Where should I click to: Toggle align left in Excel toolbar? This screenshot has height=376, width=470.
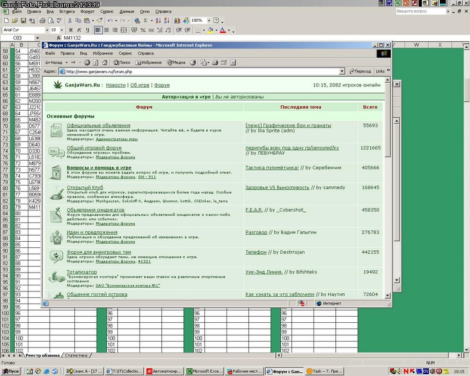click(x=98, y=30)
